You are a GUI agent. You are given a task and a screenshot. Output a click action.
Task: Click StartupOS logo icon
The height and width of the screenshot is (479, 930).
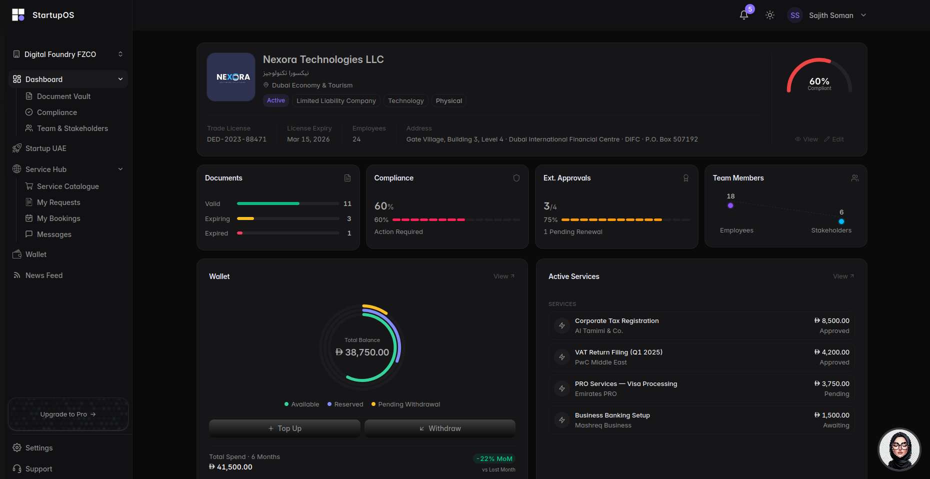tap(18, 15)
